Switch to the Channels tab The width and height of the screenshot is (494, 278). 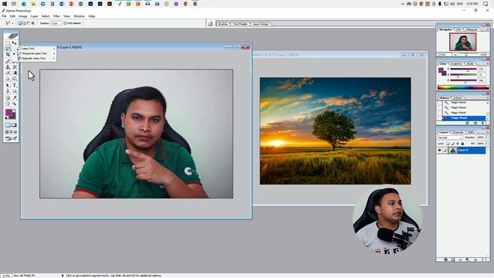(x=457, y=132)
